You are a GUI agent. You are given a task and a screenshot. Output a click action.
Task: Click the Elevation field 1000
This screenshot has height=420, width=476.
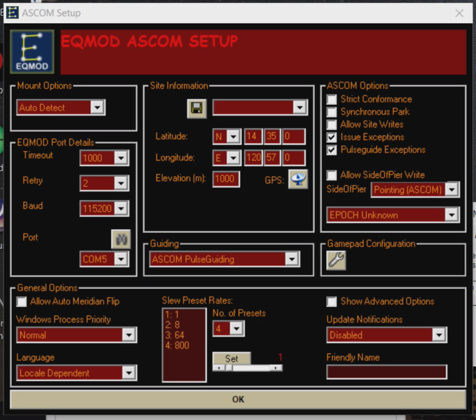226,178
